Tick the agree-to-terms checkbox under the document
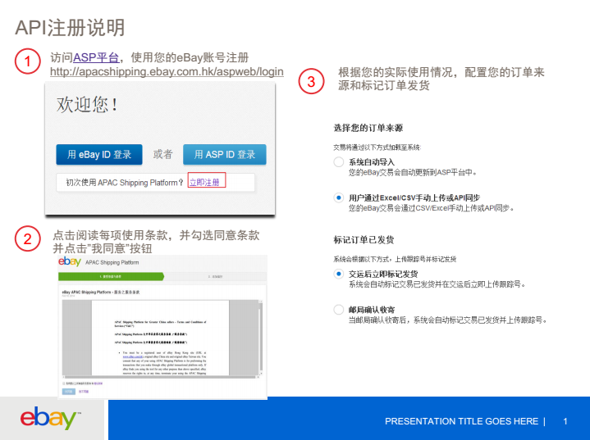This screenshot has width=590, height=440. tap(65, 383)
